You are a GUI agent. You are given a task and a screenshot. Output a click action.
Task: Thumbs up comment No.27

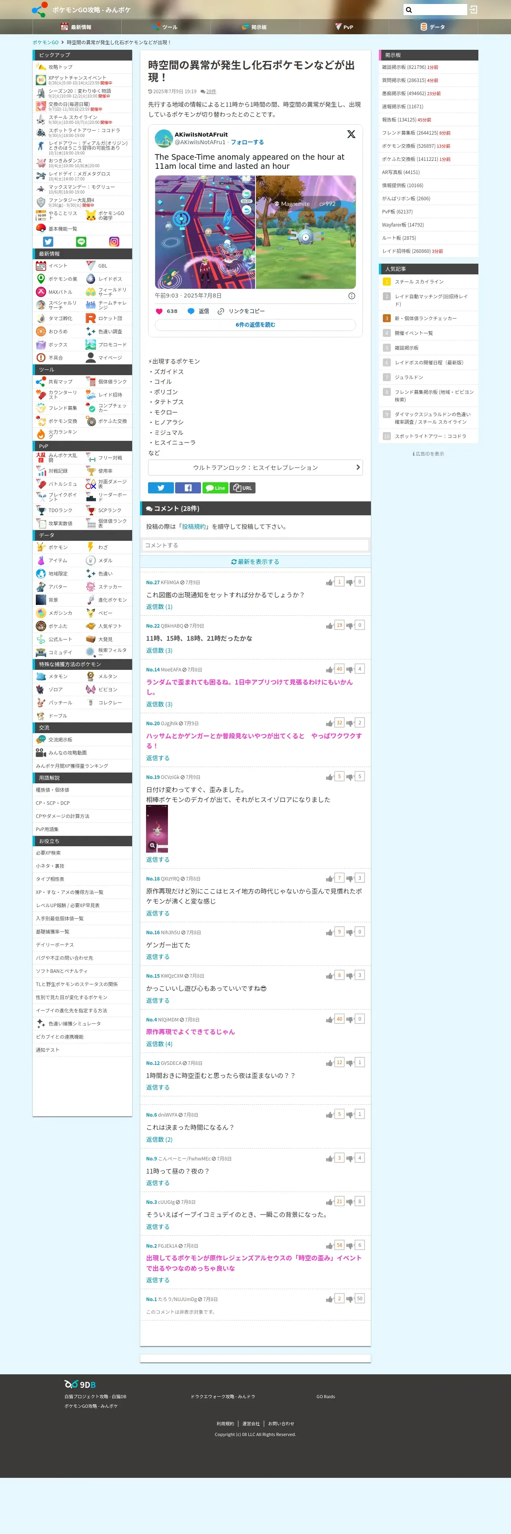(330, 582)
